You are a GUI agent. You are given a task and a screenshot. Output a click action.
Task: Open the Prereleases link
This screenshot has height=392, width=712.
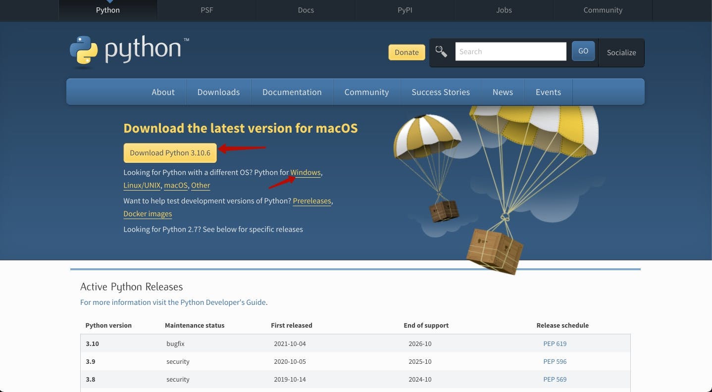[312, 201]
